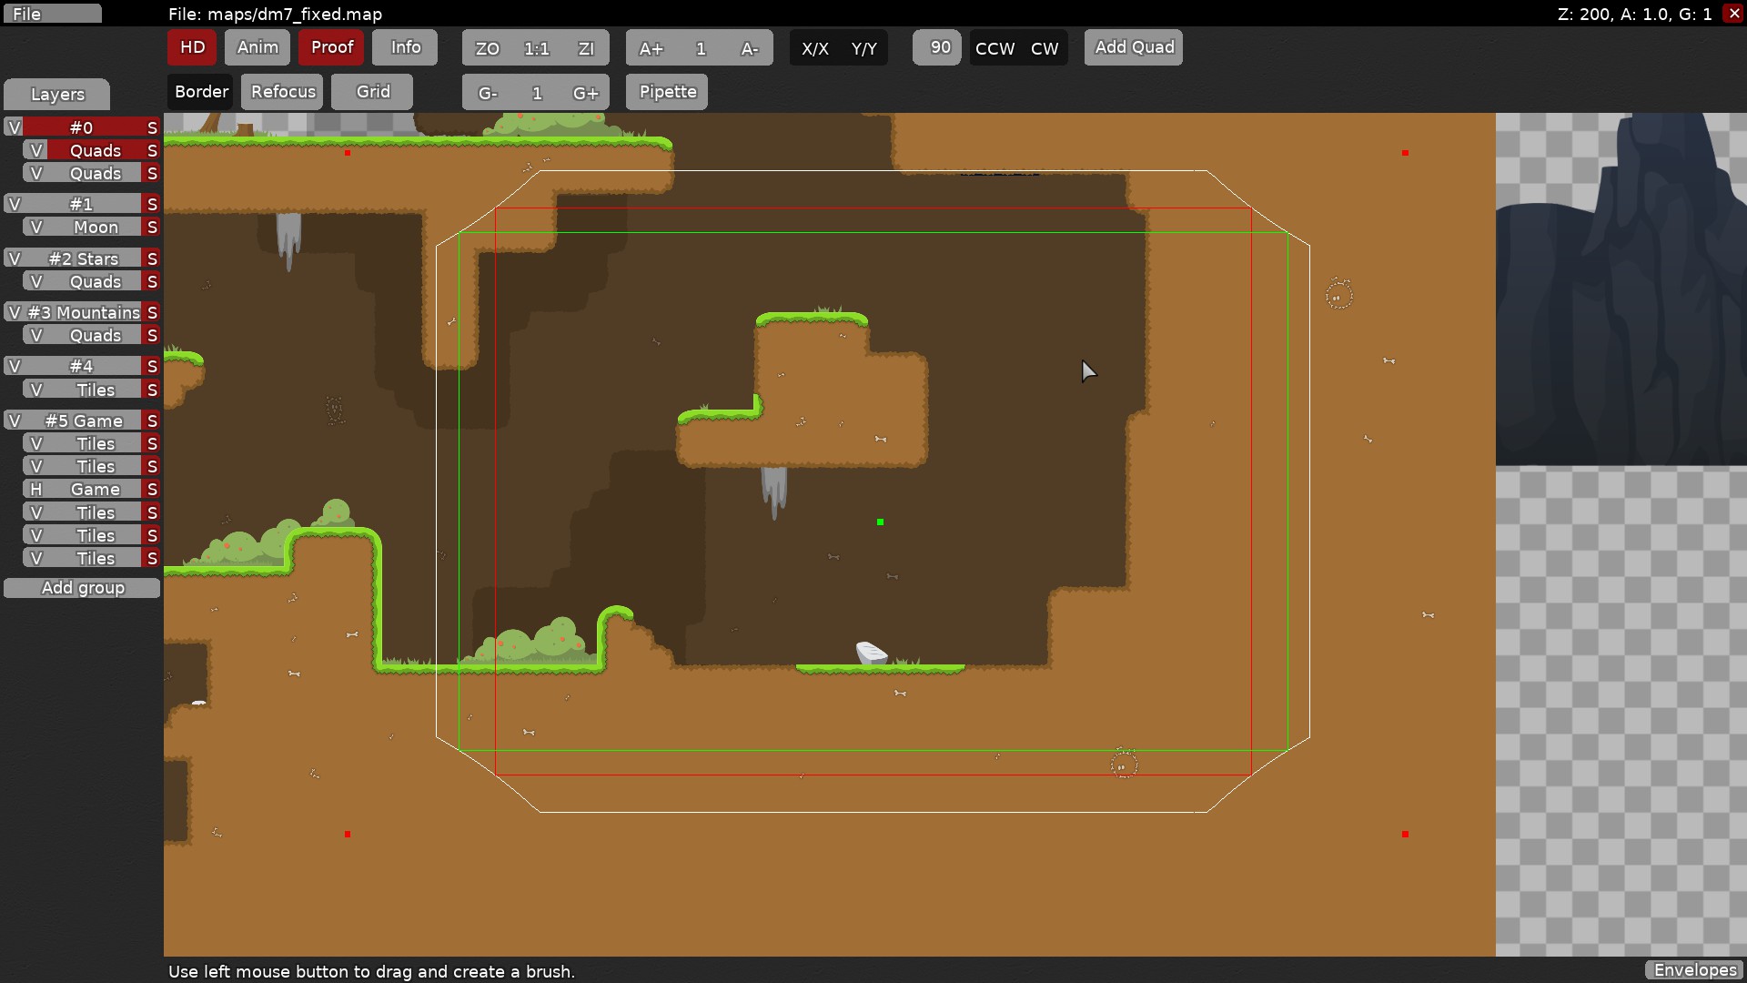Screen dimensions: 1747x983
Task: Click the Add group button
Action: coord(82,588)
